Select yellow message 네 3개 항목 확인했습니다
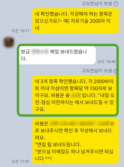 [x=74, y=95]
